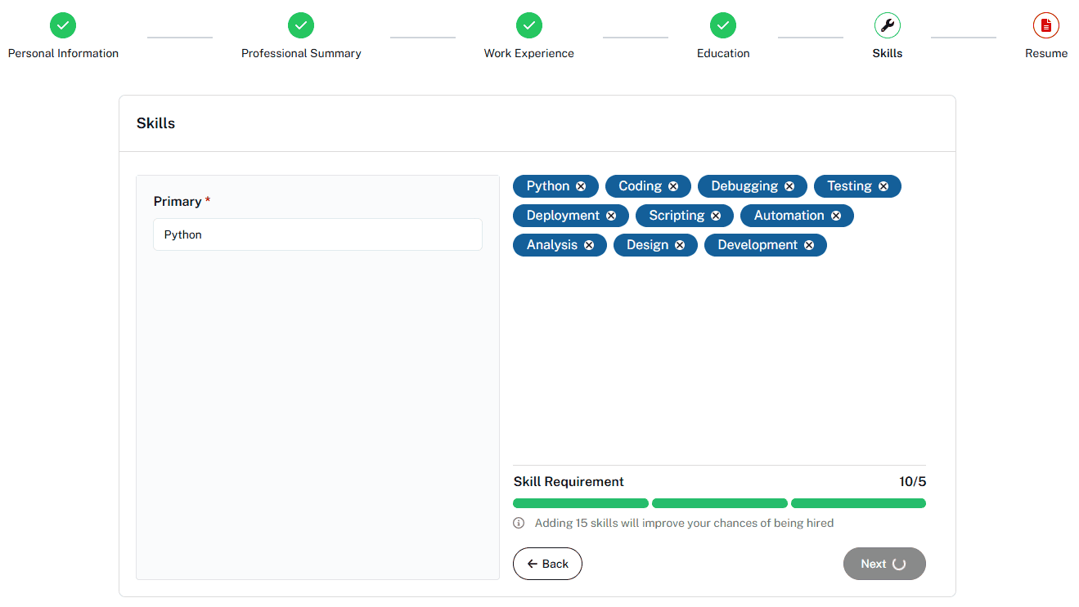The height and width of the screenshot is (607, 1079).
Task: Remove the Coding skill tag
Action: (673, 186)
